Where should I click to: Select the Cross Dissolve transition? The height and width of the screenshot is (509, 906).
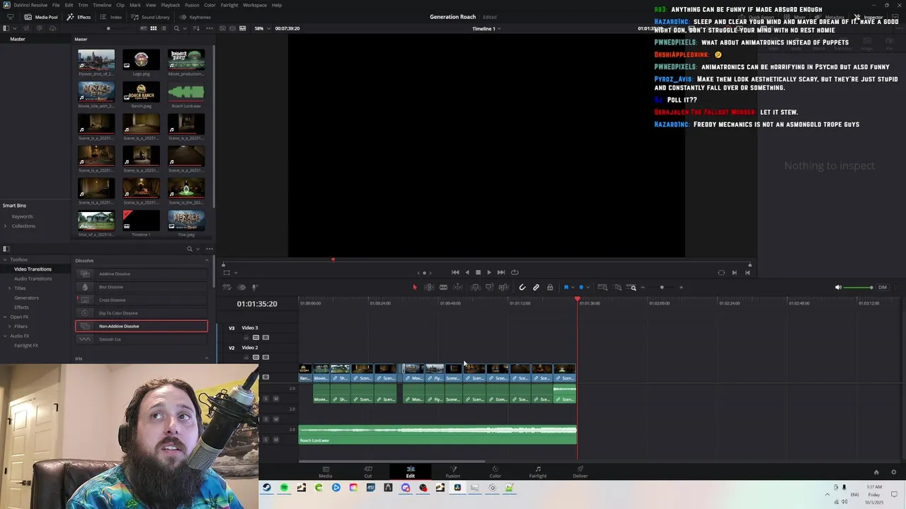142,300
